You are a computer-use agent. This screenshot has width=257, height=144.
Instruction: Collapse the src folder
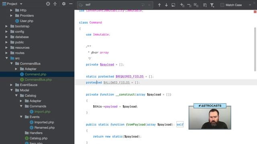[x=6, y=58]
